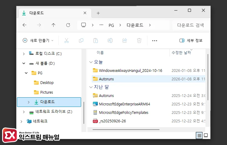
Task: Select the Desktop folder in tree
Action: (47, 82)
